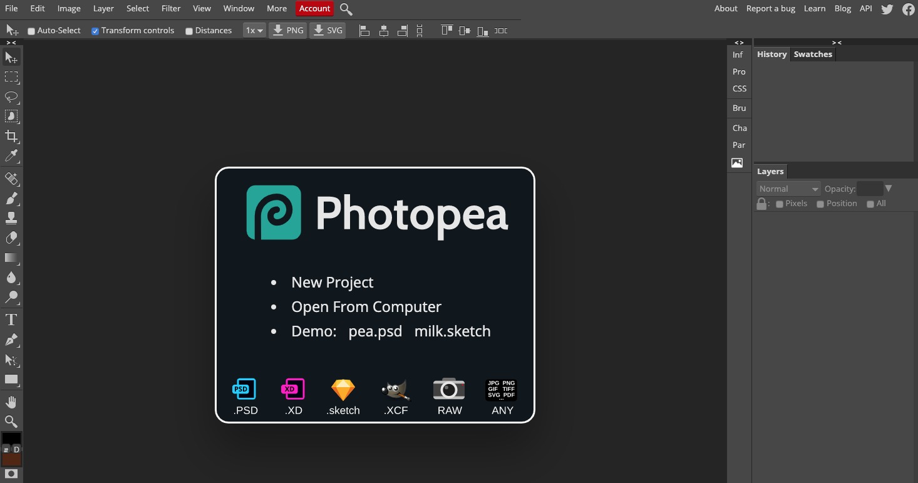The height and width of the screenshot is (483, 918).
Task: Open the image panel icon in the side strip
Action: [x=737, y=163]
